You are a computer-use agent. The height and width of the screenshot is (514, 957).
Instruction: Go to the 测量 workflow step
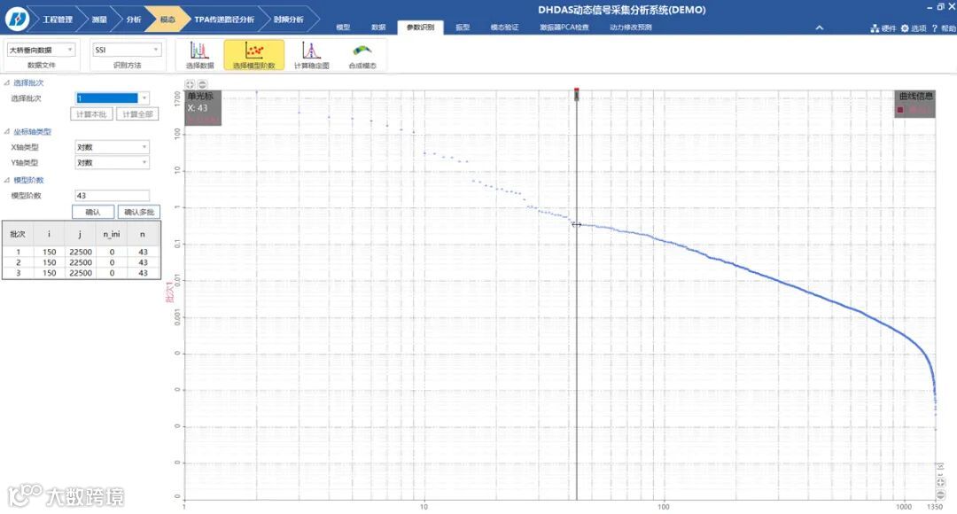(99, 19)
